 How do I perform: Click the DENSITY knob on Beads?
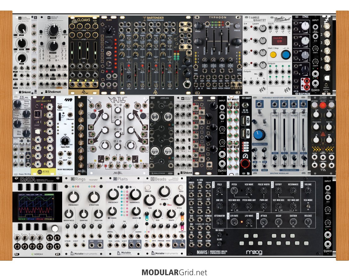(164, 191)
